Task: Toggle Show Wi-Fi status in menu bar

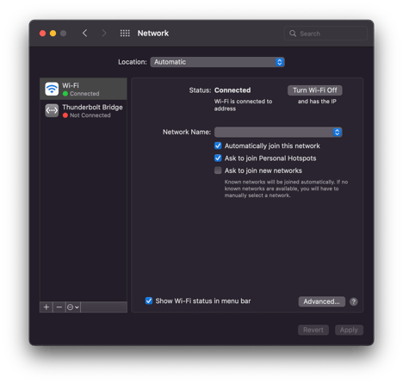Action: pos(149,300)
